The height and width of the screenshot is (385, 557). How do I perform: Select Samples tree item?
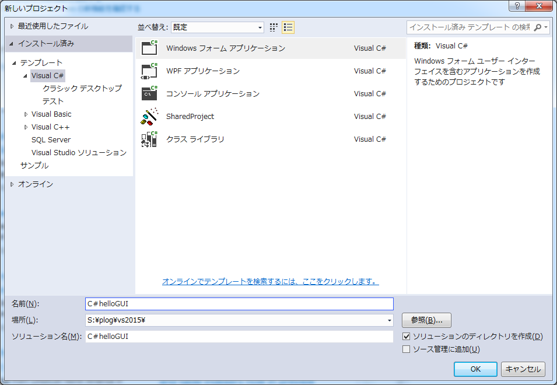(x=34, y=165)
